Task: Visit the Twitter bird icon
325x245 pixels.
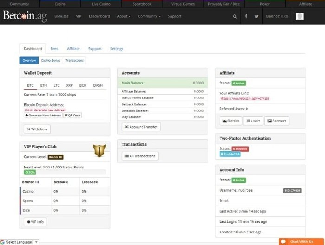Action: 256,16
